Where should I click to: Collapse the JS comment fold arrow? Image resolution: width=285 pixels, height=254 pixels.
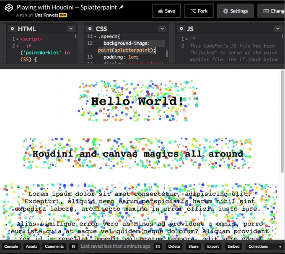coord(187,39)
